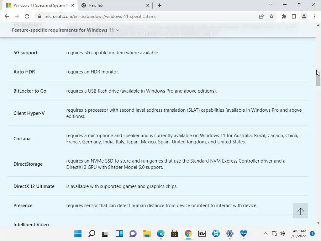This screenshot has height=241, width=321.
Task: Open the network tray icon
Action: pyautogui.click(x=275, y=233)
